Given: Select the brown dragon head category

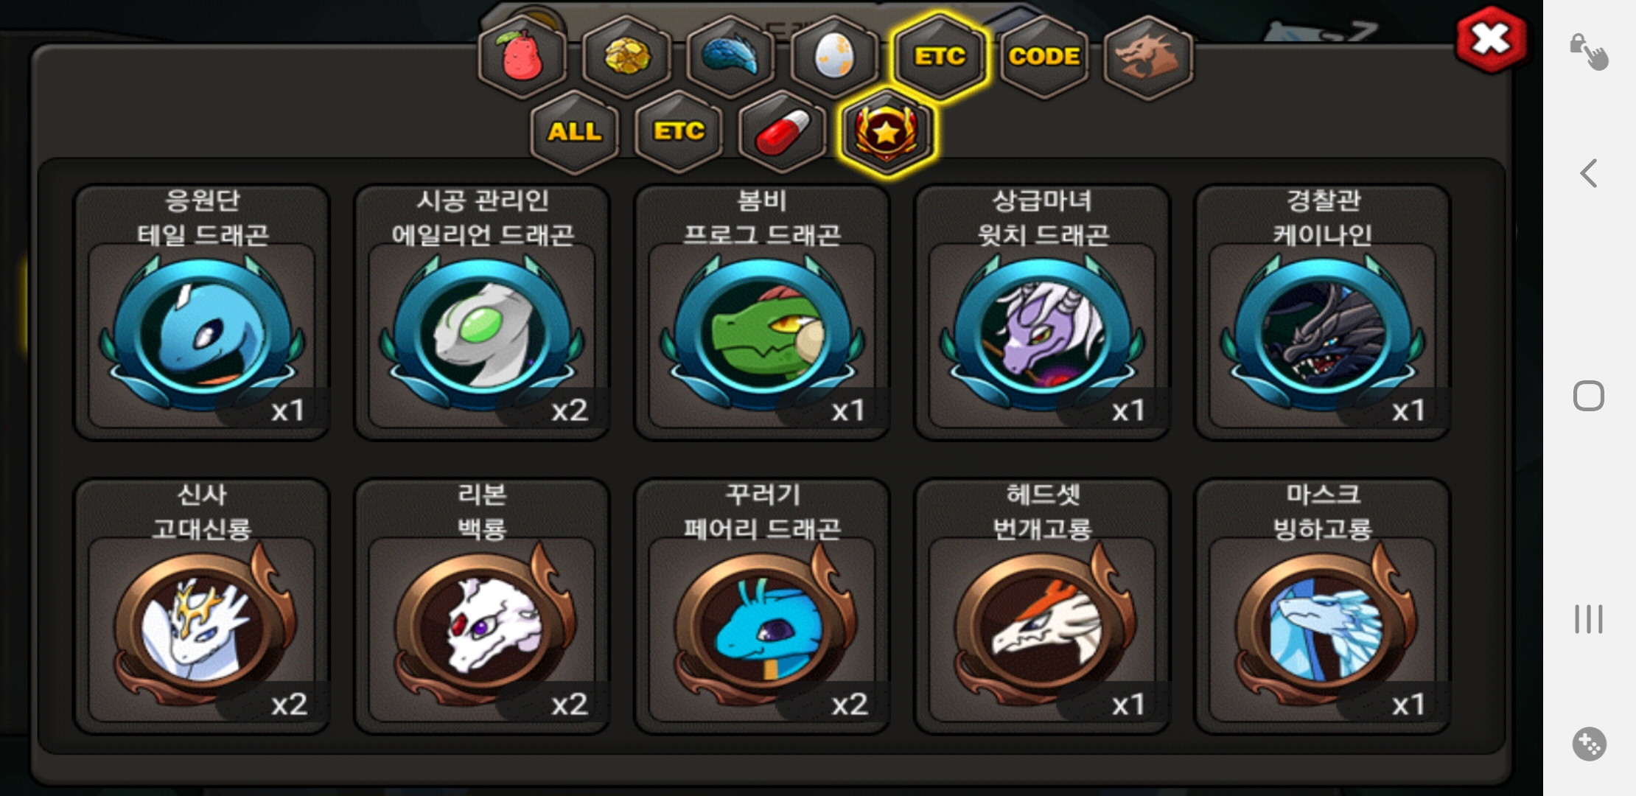Looking at the screenshot, I should click(1148, 57).
